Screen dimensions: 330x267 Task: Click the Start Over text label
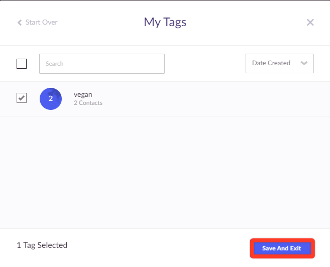pos(42,22)
